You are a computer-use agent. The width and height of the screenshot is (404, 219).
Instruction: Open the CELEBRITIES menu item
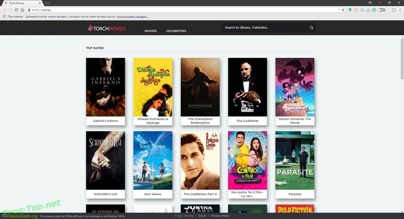coord(176,31)
